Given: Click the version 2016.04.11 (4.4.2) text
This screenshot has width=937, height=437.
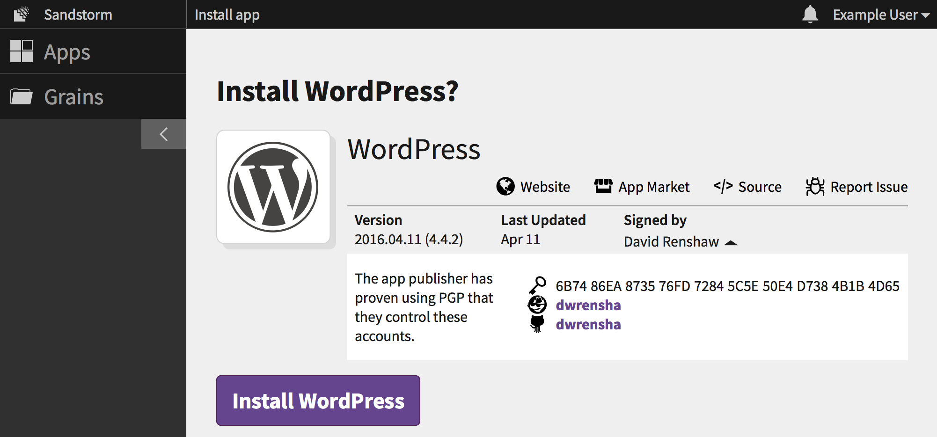Looking at the screenshot, I should click(x=409, y=240).
